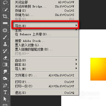This screenshot has width=106, height=106.
Task: Choose 搜索 Adobe Stock
Action: tap(45, 41)
